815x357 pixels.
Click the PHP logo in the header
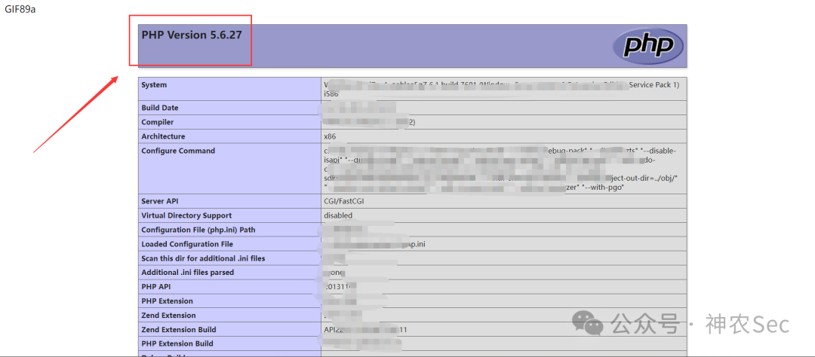(647, 46)
